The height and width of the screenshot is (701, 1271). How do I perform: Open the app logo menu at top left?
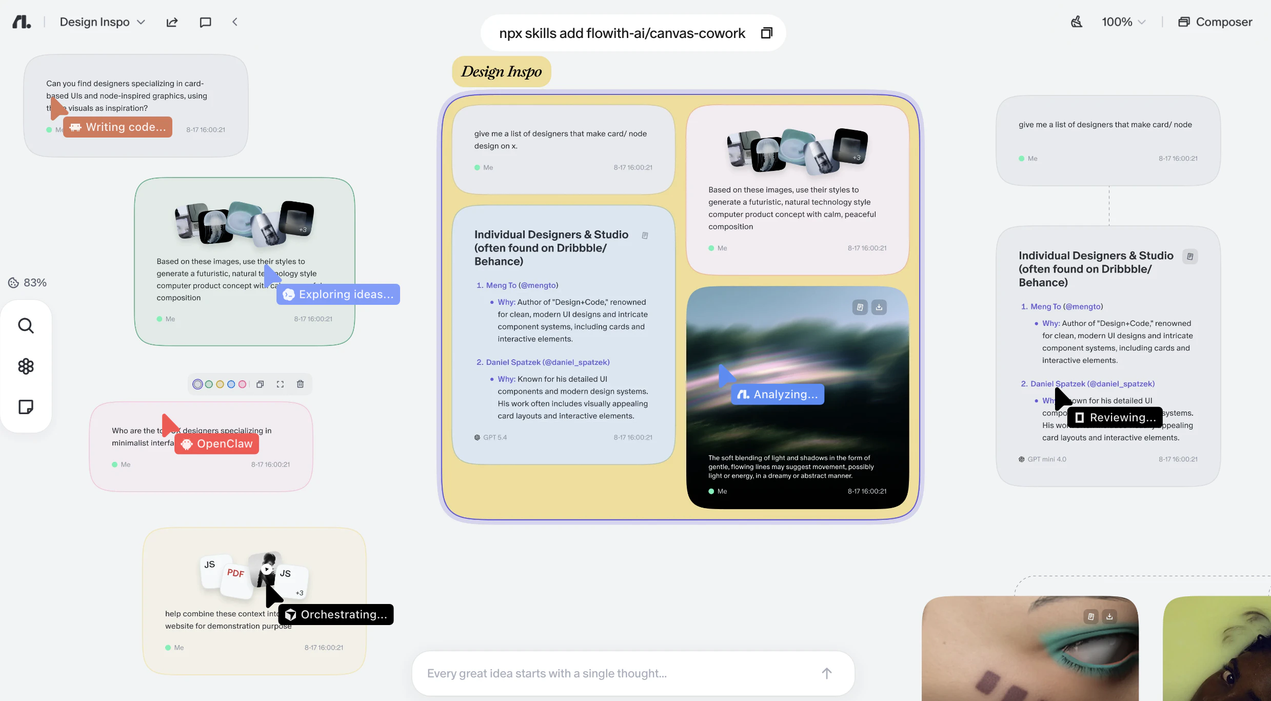(x=21, y=22)
